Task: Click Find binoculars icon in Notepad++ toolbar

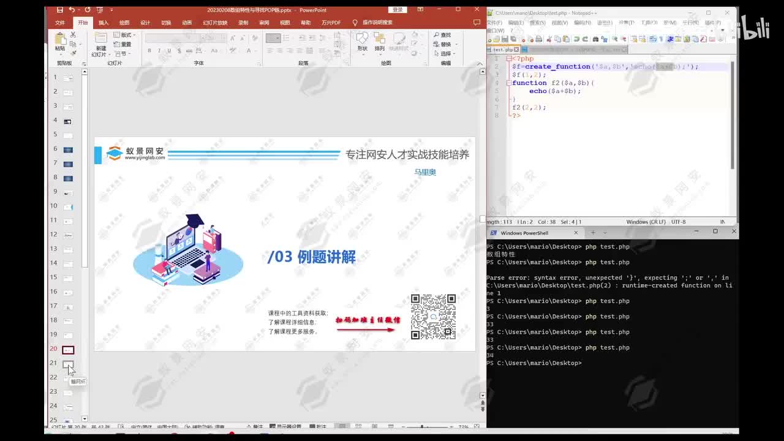Action: [595, 39]
